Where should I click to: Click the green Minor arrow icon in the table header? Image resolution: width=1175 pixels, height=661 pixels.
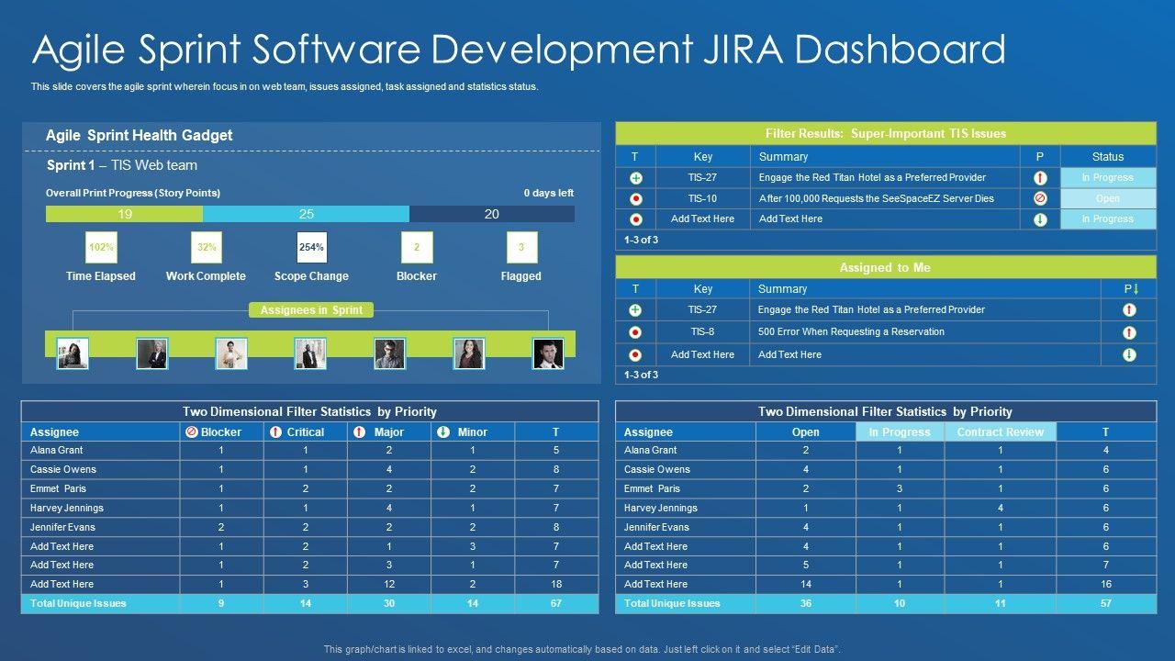(443, 432)
